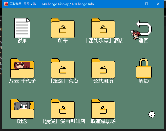This screenshot has width=166, height=131.
Task: Close the game window
Action: tap(158, 4)
